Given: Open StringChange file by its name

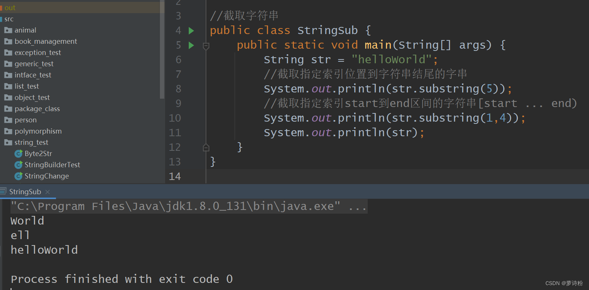Looking at the screenshot, I should pos(47,176).
